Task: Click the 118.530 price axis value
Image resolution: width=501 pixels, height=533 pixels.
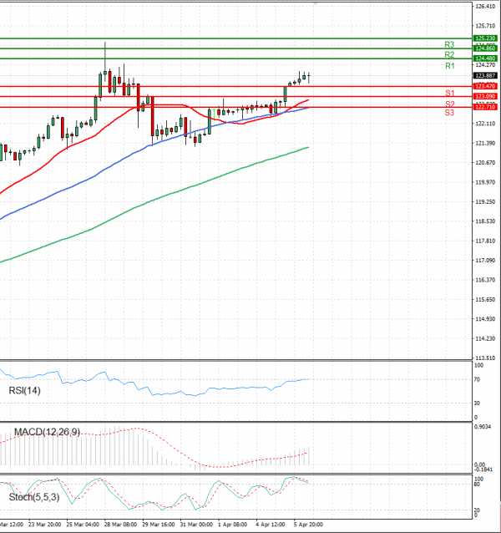Action: [485, 221]
